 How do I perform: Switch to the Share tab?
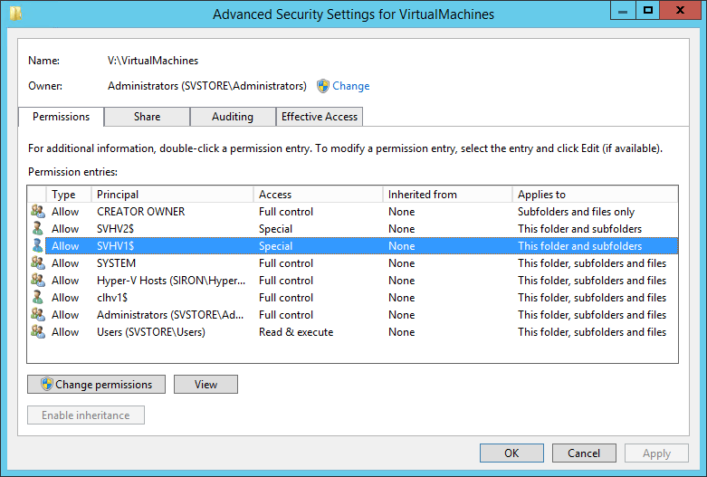point(147,117)
